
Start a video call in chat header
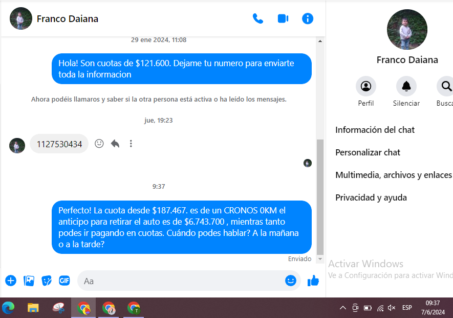(283, 19)
